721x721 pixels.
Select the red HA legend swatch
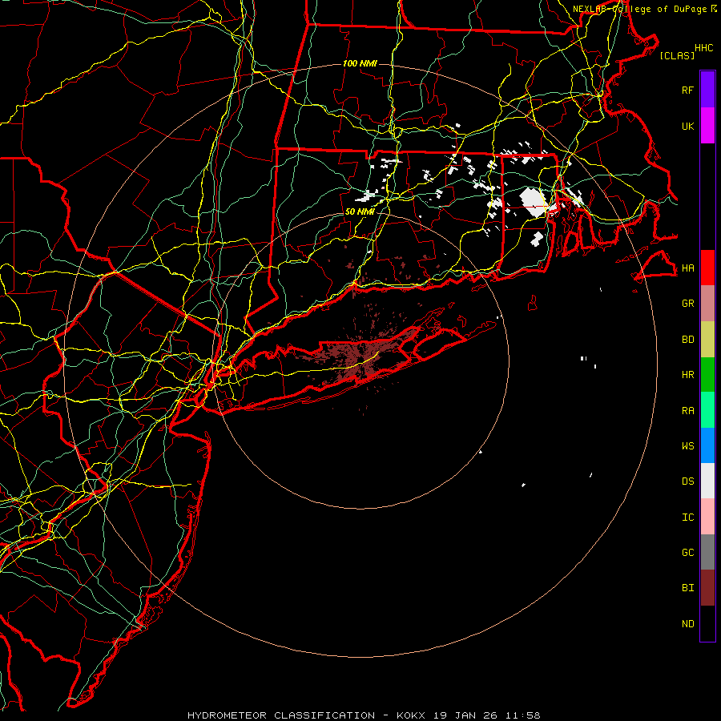coord(707,268)
